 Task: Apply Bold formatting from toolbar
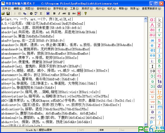[x=54, y=13]
